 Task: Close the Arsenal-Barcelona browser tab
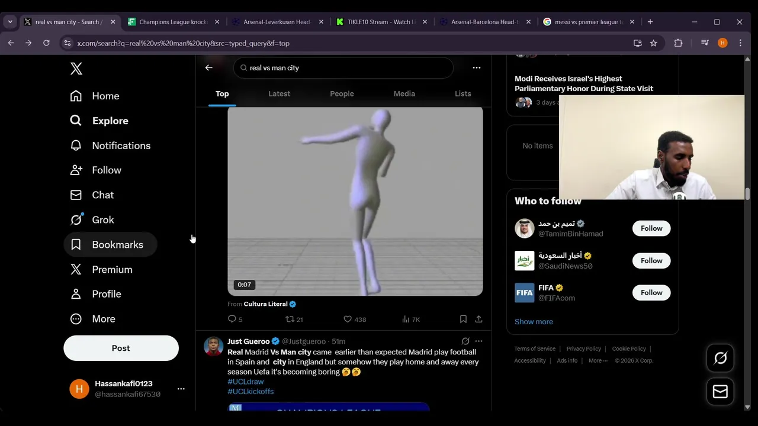coord(528,22)
